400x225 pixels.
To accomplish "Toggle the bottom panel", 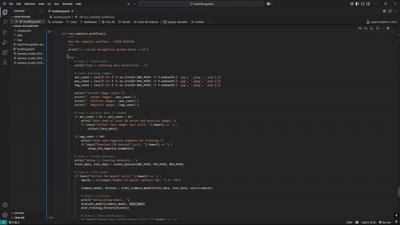I will 362,4.
